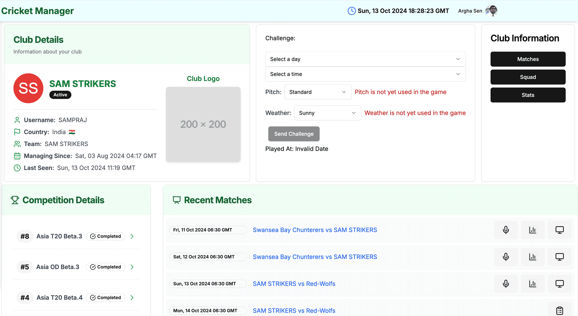The height and width of the screenshot is (316, 578).
Task: Open the Select a day dropdown
Action: pyautogui.click(x=365, y=59)
